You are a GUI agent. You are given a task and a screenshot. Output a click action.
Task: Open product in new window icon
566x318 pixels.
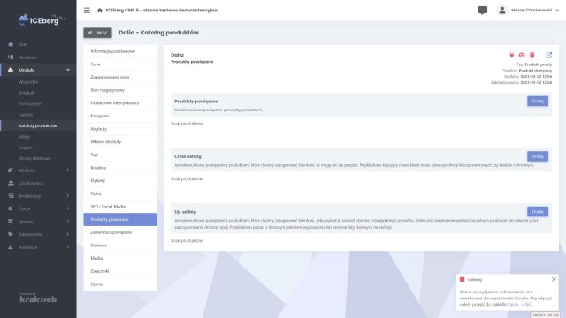(548, 55)
